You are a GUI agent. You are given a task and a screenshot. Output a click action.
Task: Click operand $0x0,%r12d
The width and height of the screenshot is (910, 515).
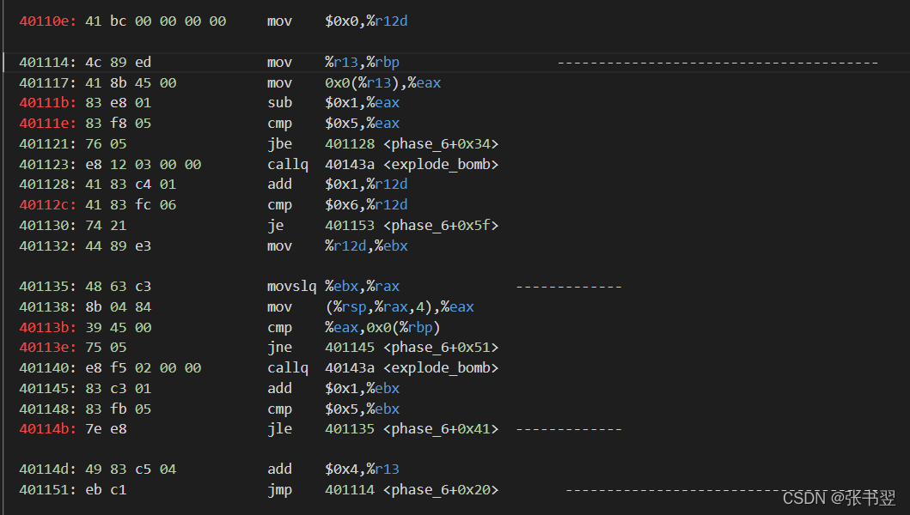(x=366, y=21)
